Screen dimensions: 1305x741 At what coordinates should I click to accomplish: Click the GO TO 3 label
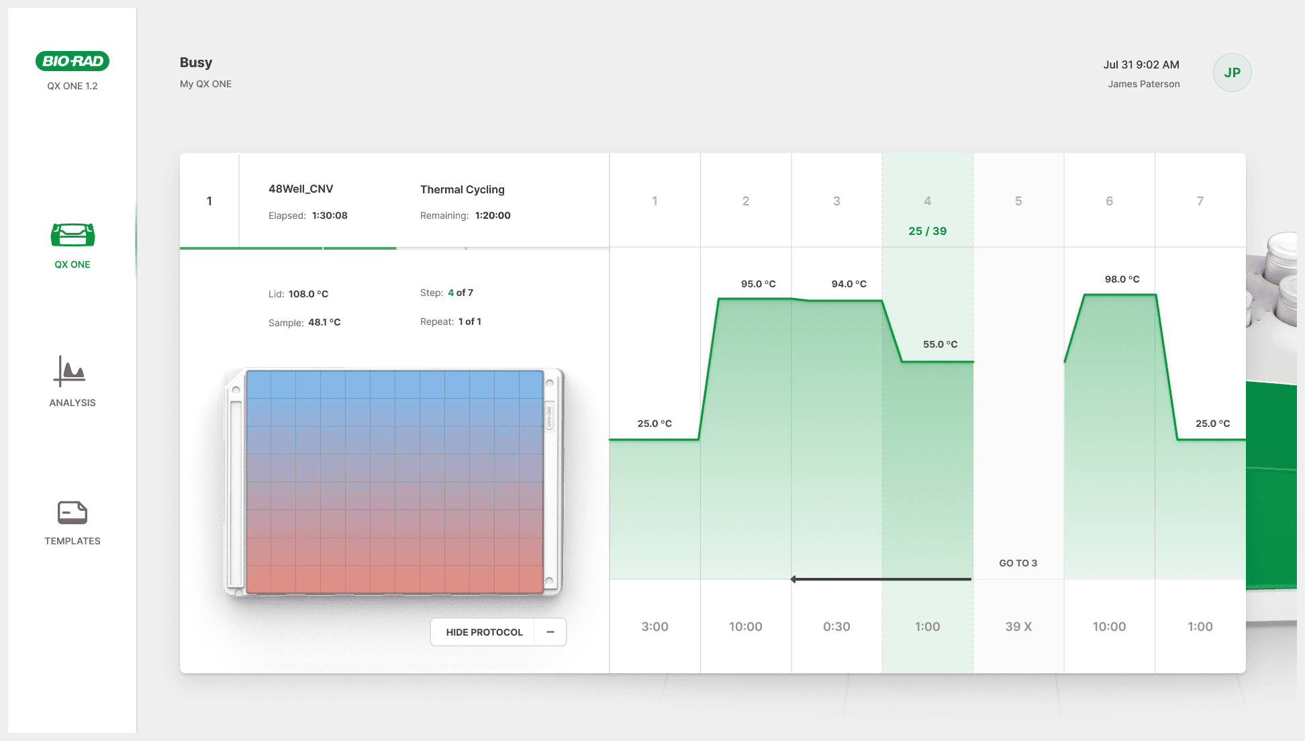click(1018, 563)
